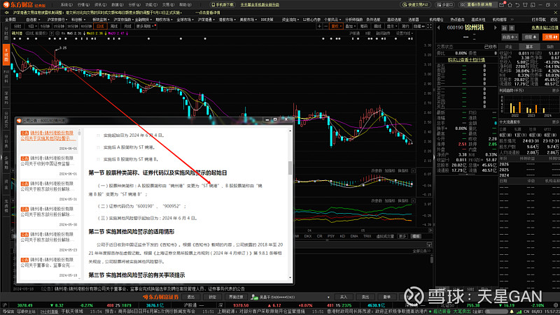Open the indicator help question icon
This screenshot has height=315, width=560.
(51, 33)
